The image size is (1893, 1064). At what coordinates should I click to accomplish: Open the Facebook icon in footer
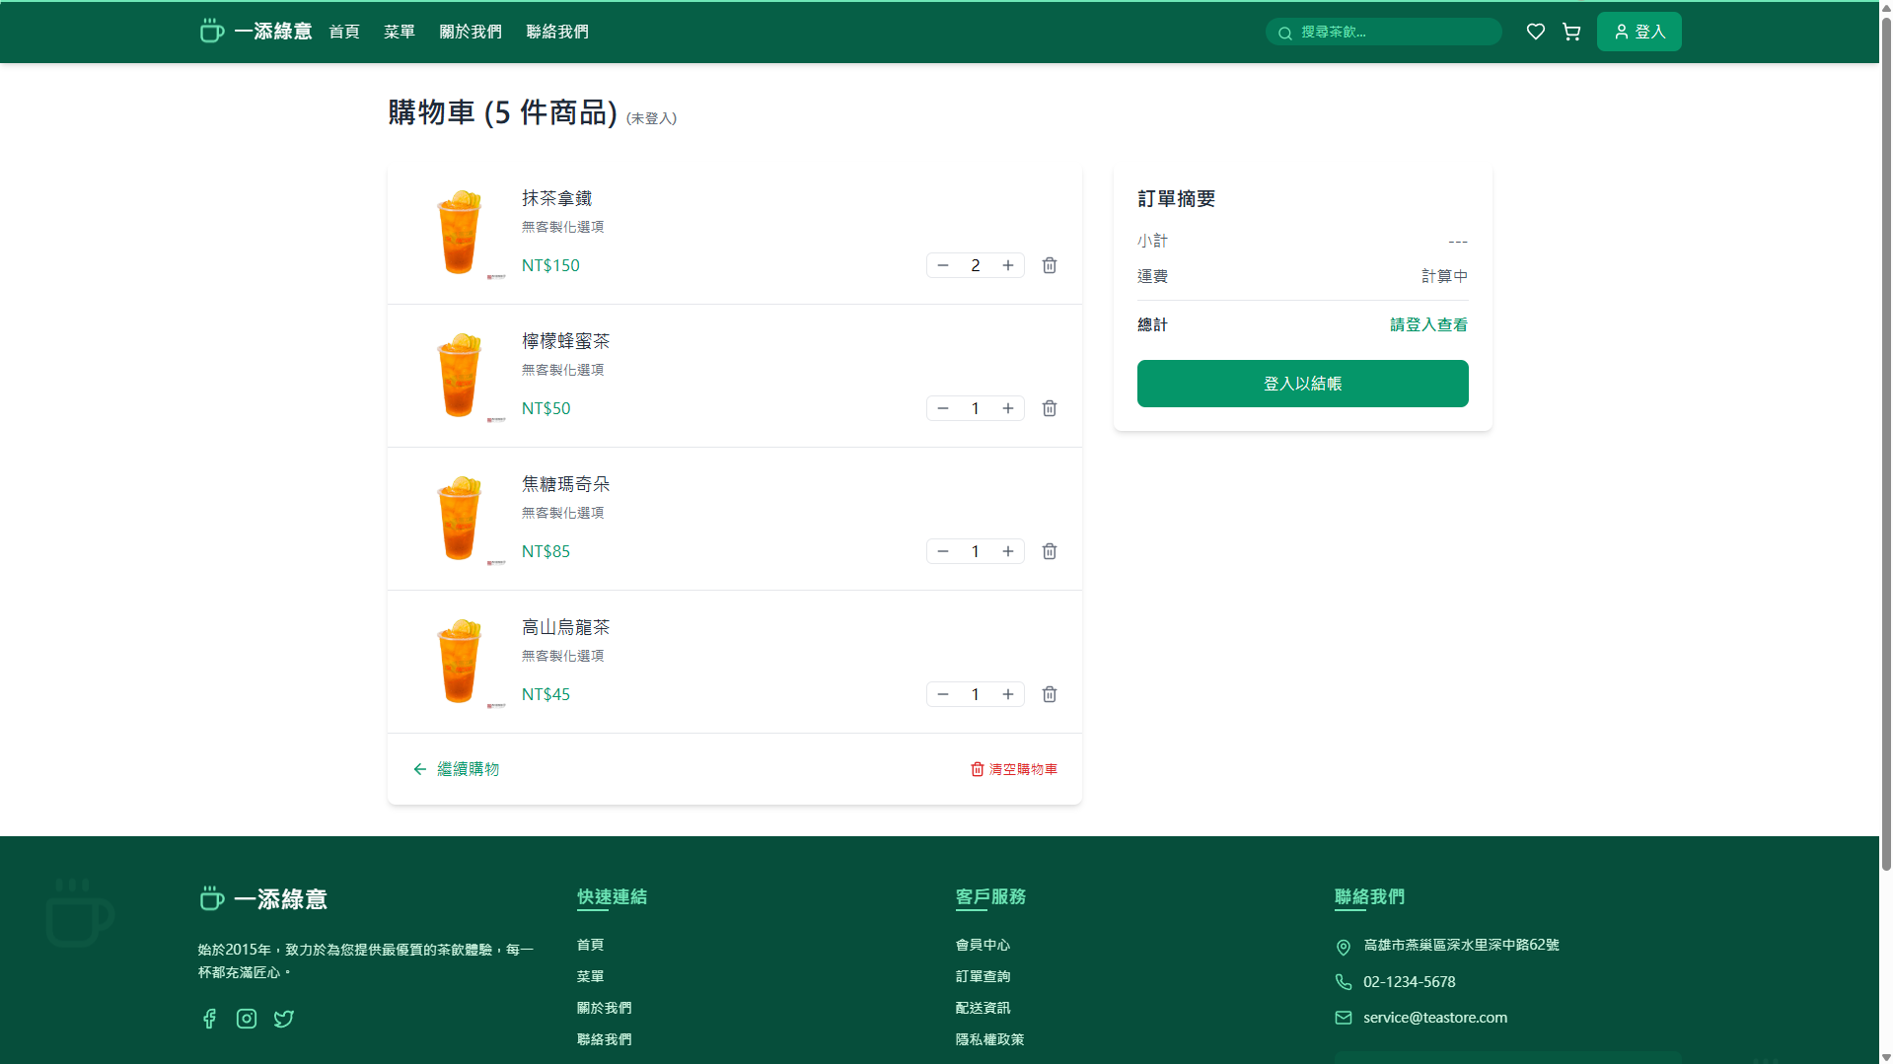pos(209,1019)
